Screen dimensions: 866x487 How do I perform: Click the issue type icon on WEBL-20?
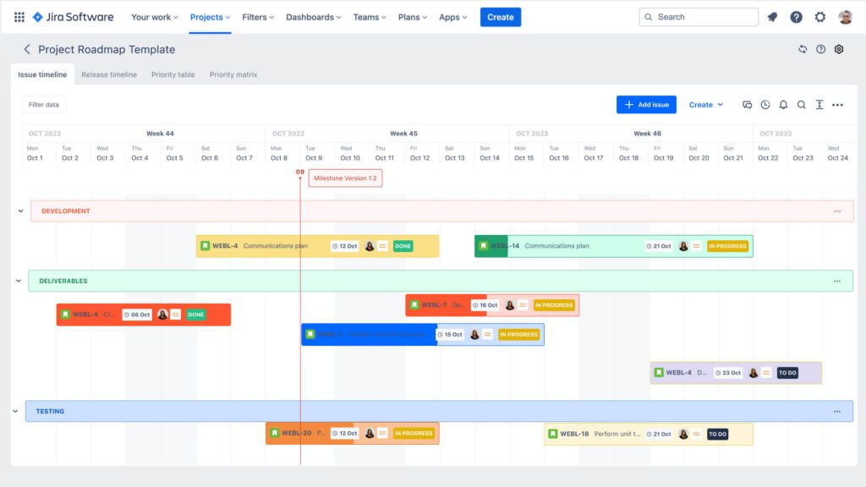[275, 434]
